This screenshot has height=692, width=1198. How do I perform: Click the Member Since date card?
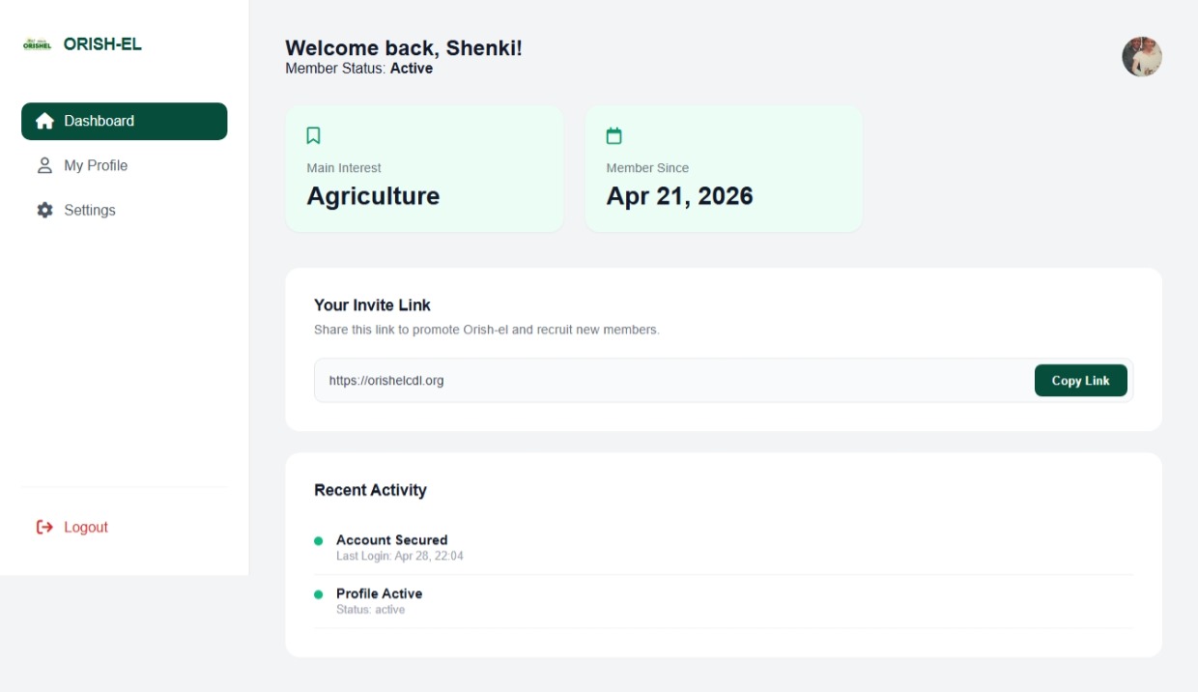coord(724,169)
